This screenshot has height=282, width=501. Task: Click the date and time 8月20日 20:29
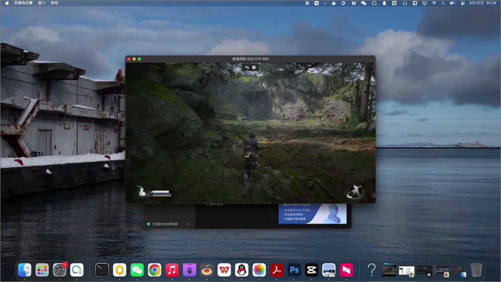[x=482, y=3]
